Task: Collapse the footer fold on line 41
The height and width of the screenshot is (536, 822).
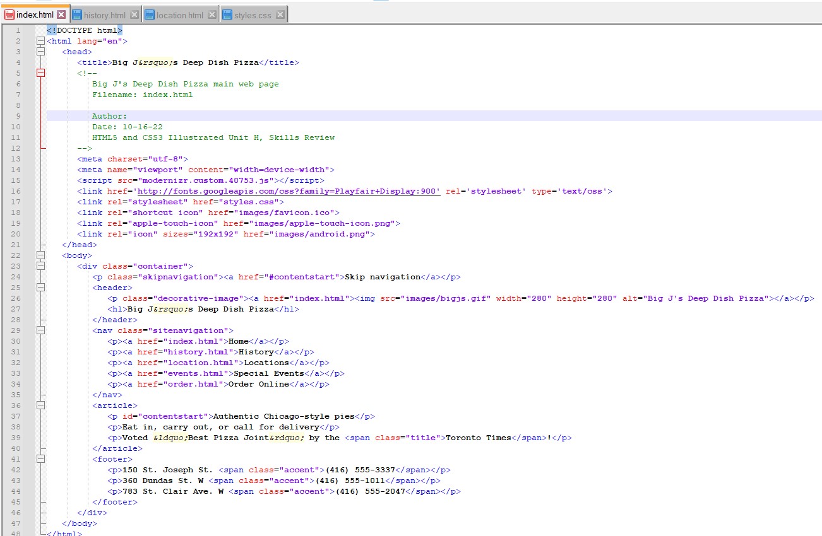Action: point(40,459)
